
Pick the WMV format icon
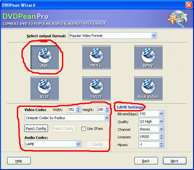[x=148, y=57]
